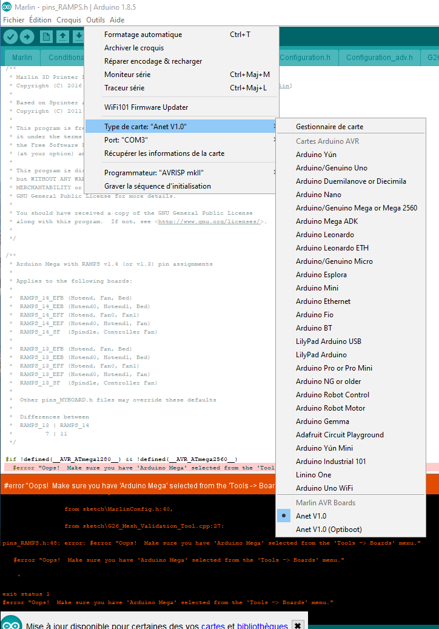Select Arduino Duemilanove or Diecimila board

351,181
